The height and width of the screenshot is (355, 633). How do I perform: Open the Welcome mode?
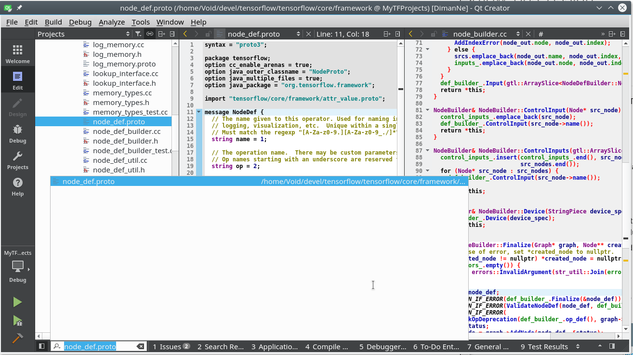click(18, 54)
